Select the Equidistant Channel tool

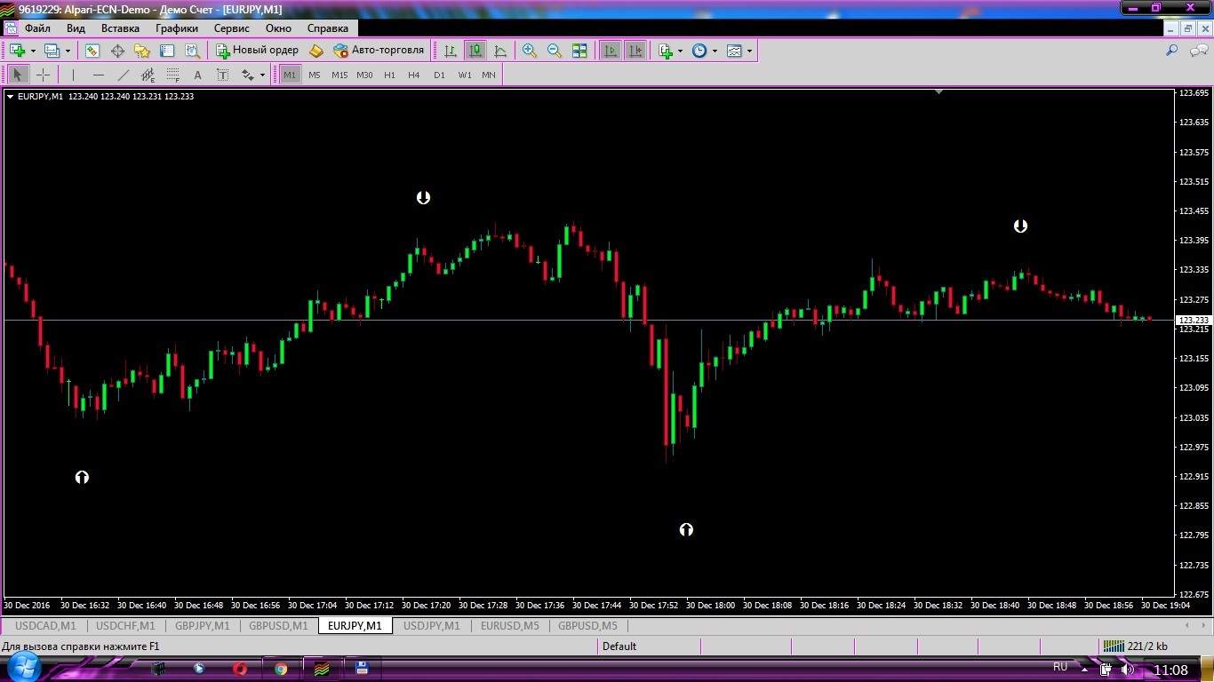pyautogui.click(x=148, y=75)
